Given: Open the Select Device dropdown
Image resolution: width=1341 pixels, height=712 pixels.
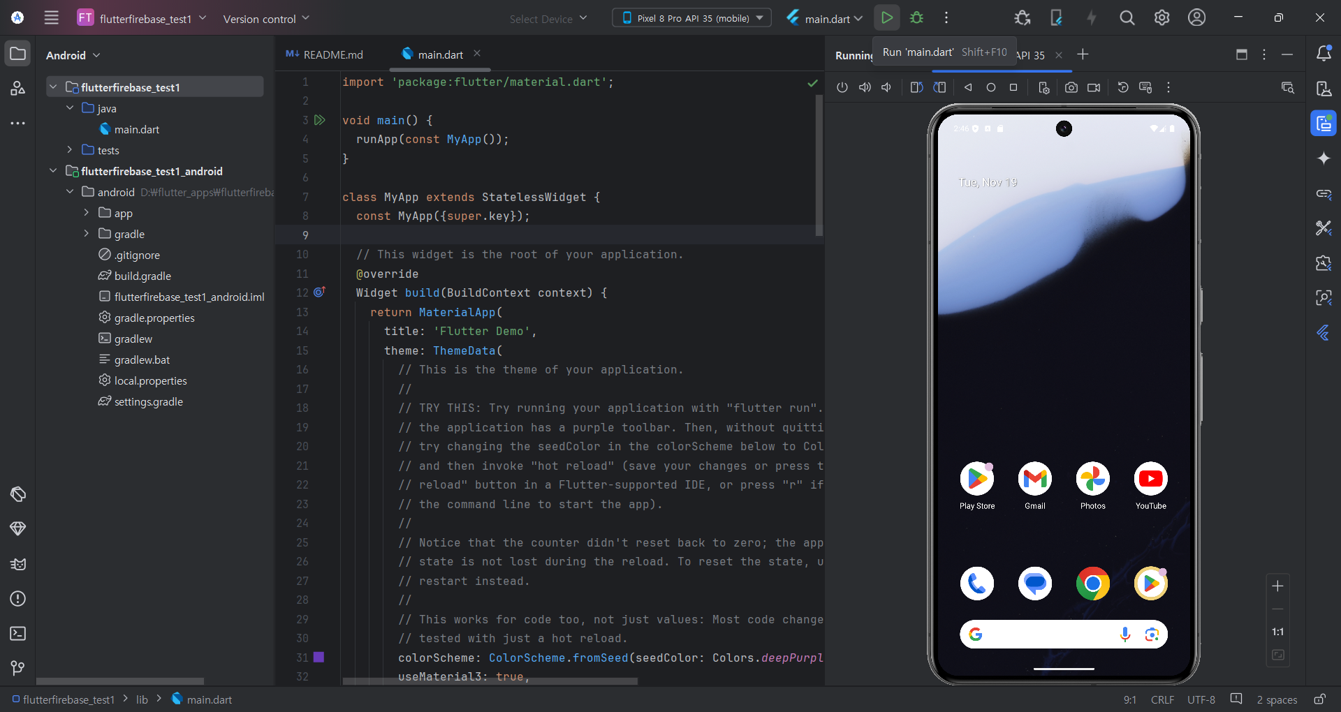Looking at the screenshot, I should click(548, 19).
